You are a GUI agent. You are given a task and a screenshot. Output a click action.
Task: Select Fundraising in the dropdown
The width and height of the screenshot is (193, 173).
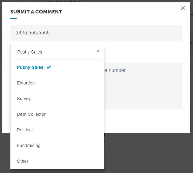(29, 145)
